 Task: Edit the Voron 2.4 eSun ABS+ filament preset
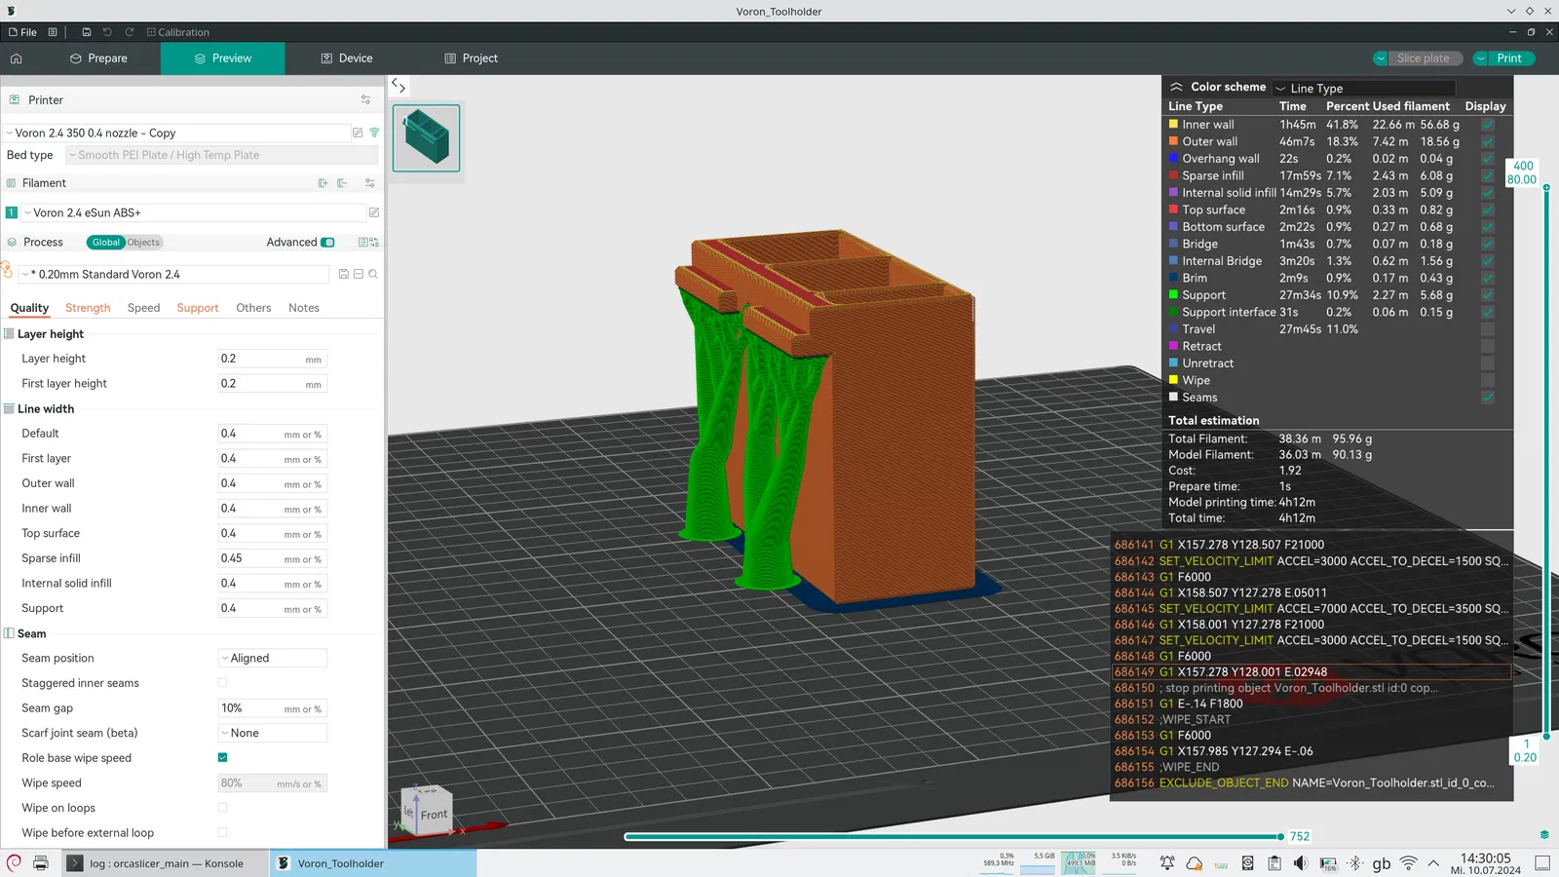(x=373, y=212)
